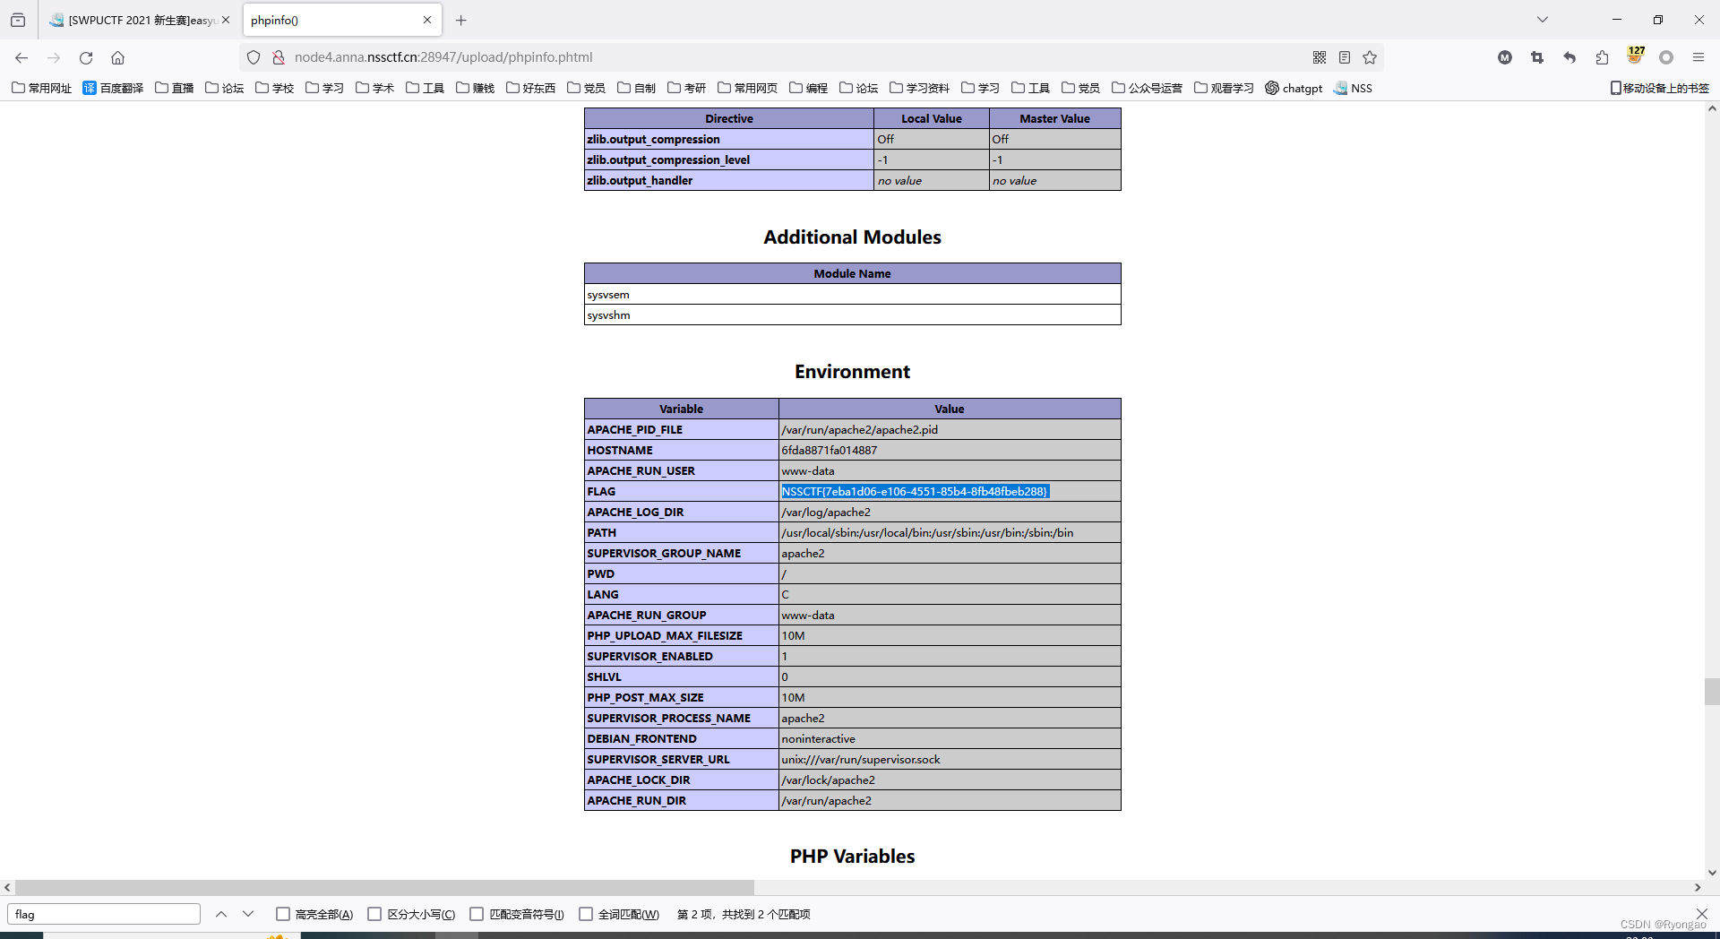Screen dimensions: 1720x939
Task: Open 考研 bookmark folder
Action: pyautogui.click(x=687, y=88)
